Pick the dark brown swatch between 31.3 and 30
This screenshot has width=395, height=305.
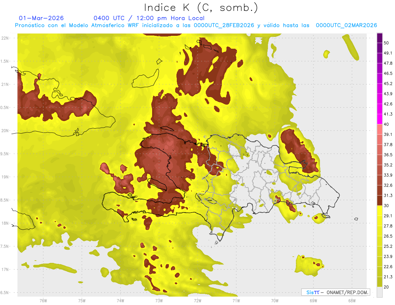(380, 200)
